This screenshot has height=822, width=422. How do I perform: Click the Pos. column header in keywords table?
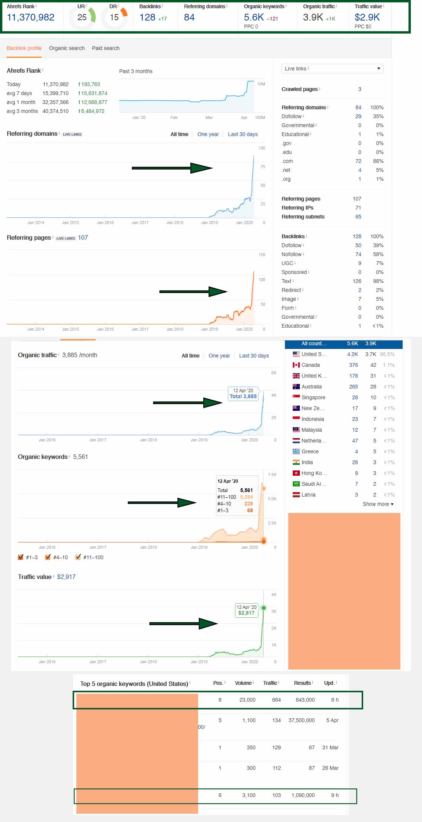click(x=218, y=683)
